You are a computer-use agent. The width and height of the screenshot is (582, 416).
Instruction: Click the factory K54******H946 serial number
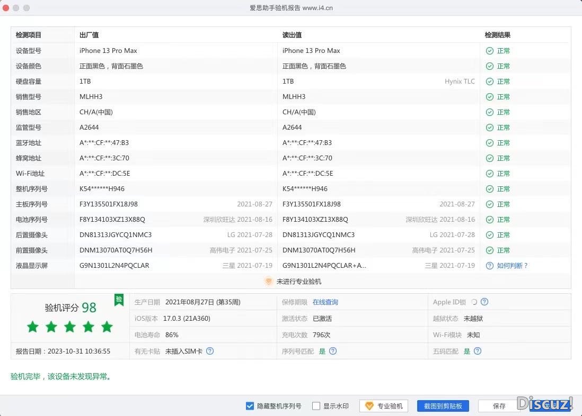tap(102, 189)
